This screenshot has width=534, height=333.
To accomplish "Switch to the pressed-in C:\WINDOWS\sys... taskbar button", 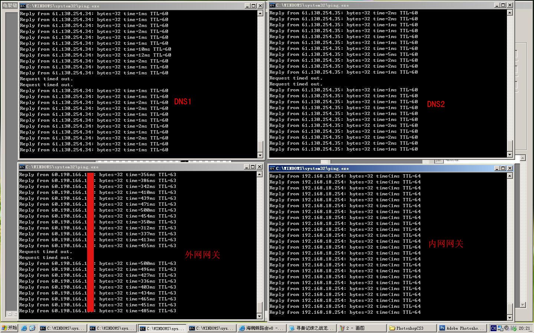I will [x=162, y=328].
